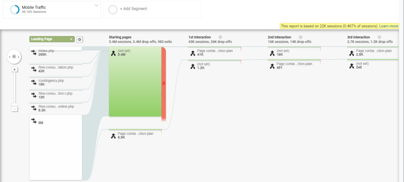Click the (not set) 16K 2nd Interaction node
Viewport: 404px width, 182px height.
coord(294,53)
